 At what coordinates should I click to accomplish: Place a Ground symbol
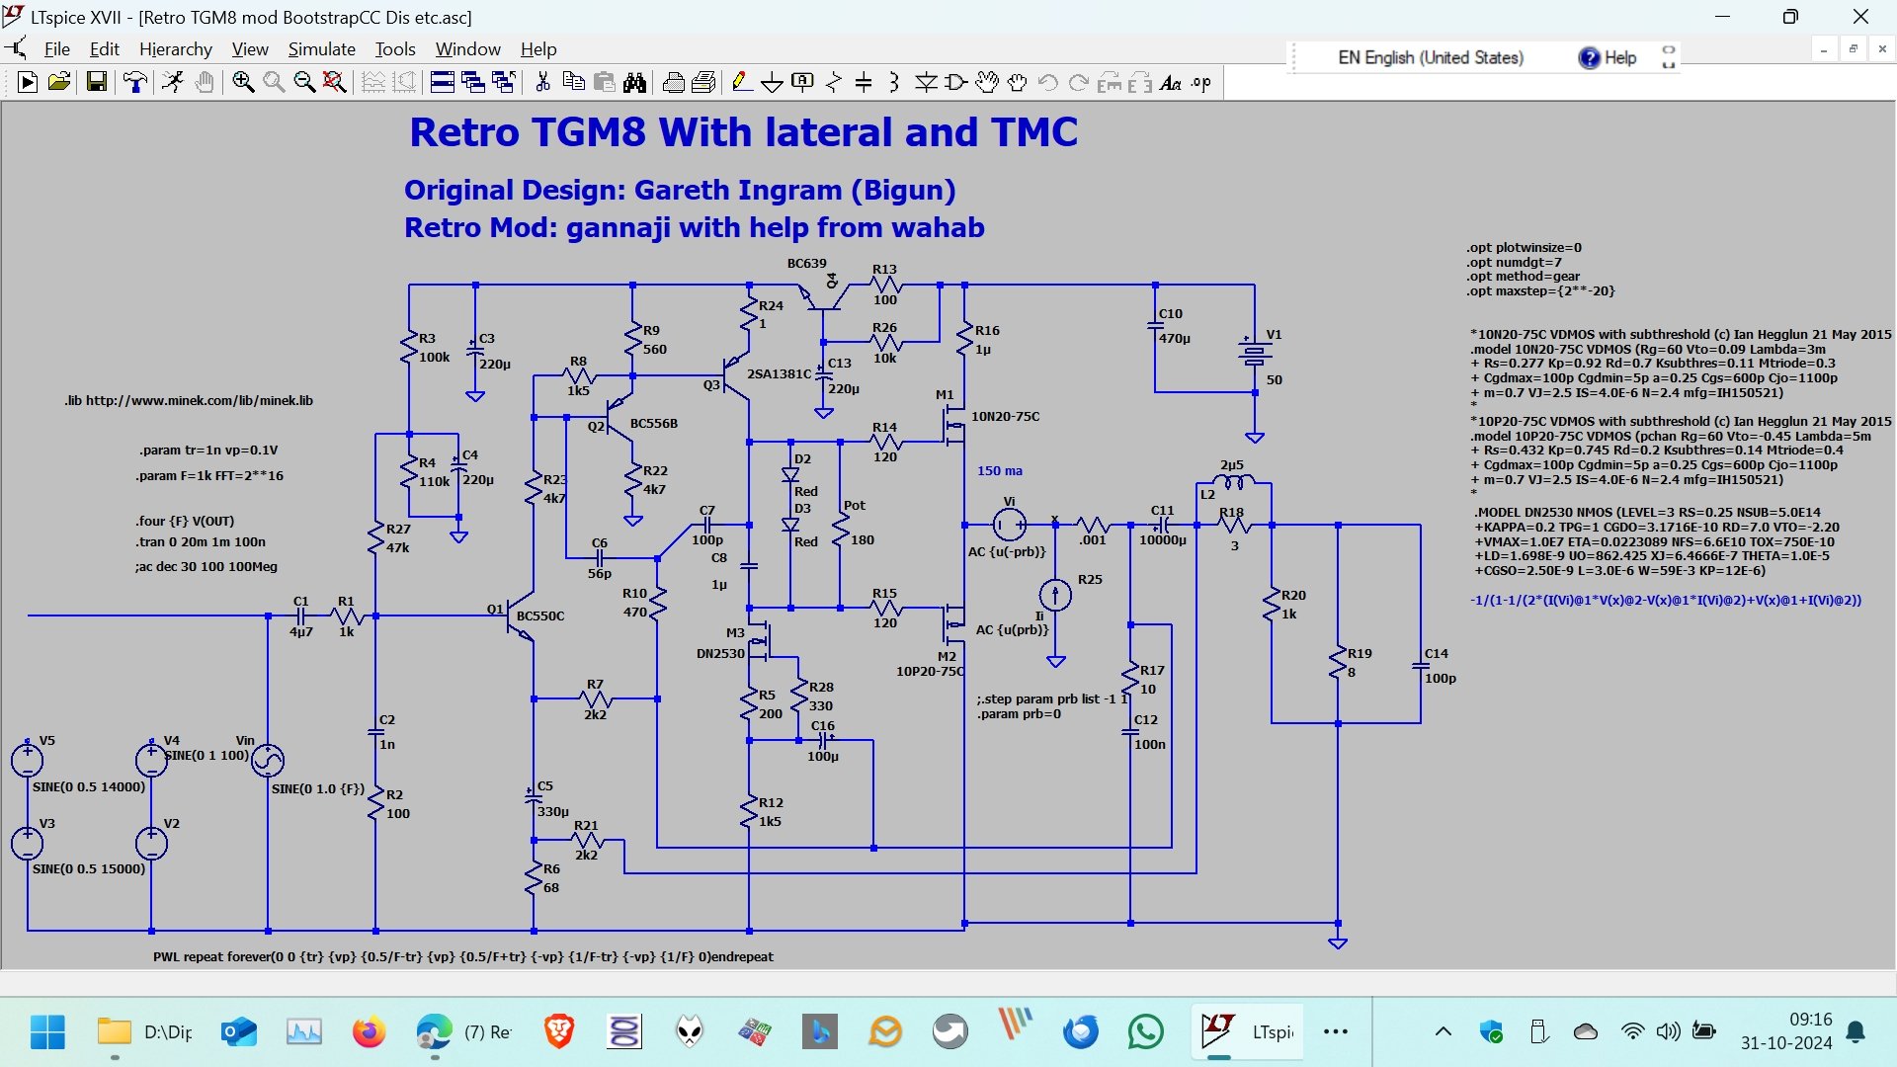tap(773, 83)
